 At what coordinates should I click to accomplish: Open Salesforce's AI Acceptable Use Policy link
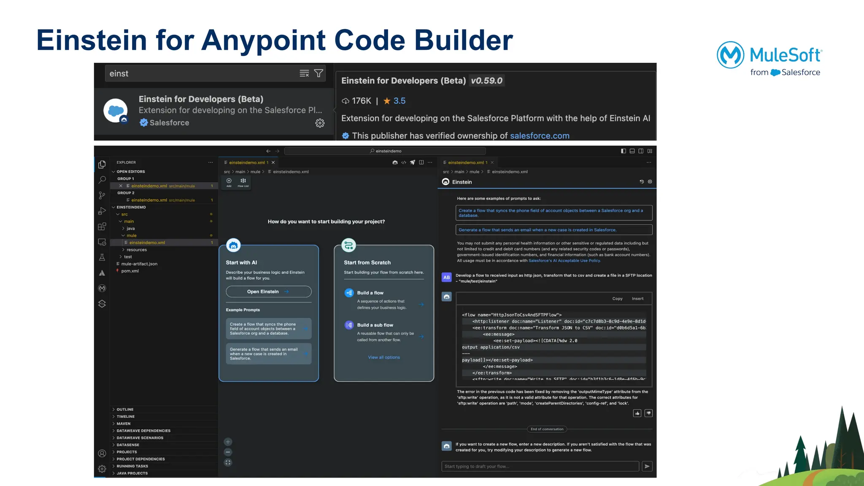[564, 261]
